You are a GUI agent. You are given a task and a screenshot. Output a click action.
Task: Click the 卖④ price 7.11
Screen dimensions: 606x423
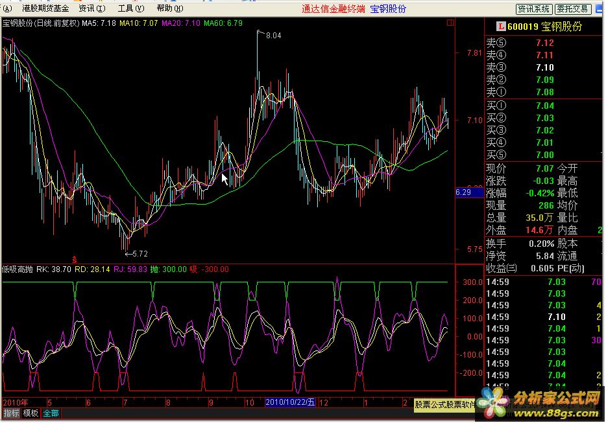tap(544, 55)
